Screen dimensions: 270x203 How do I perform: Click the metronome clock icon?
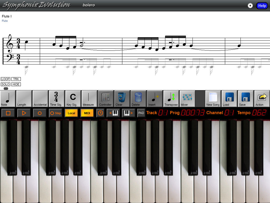(100, 113)
